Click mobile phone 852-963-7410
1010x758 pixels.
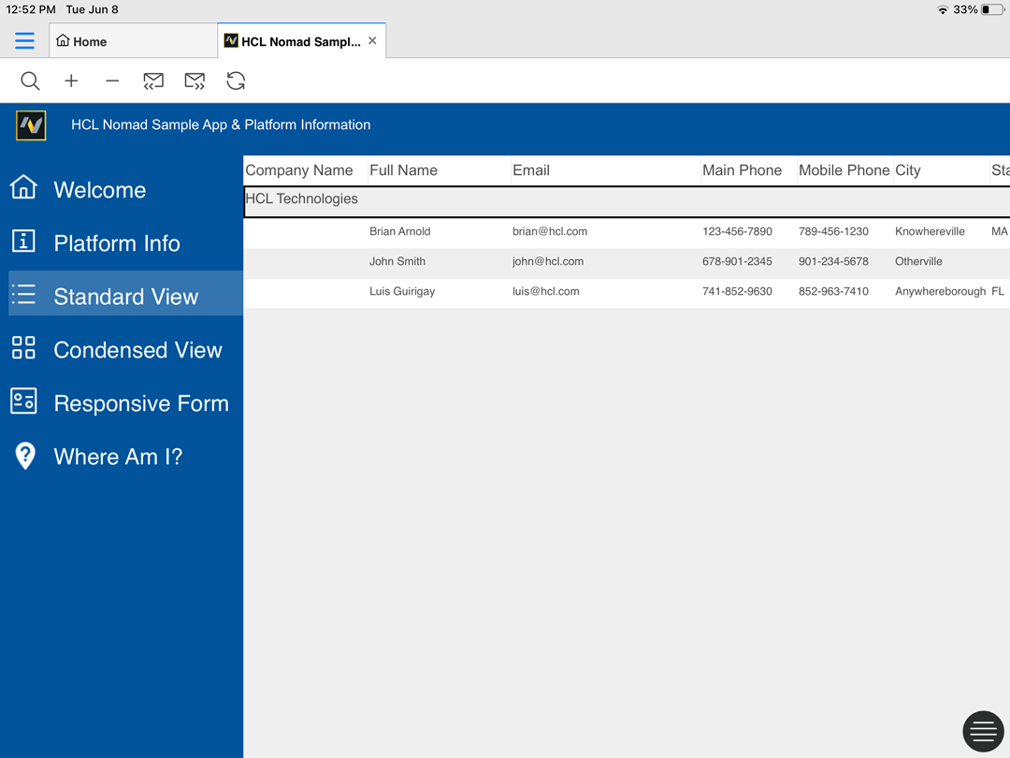point(833,291)
